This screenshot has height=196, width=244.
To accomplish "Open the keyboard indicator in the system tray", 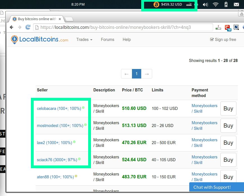I will tap(189, 4).
